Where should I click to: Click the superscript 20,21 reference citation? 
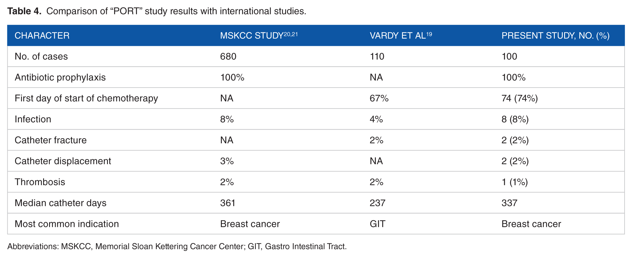291,34
